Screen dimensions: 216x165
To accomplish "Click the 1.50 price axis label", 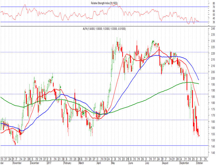I will point(213,140).
